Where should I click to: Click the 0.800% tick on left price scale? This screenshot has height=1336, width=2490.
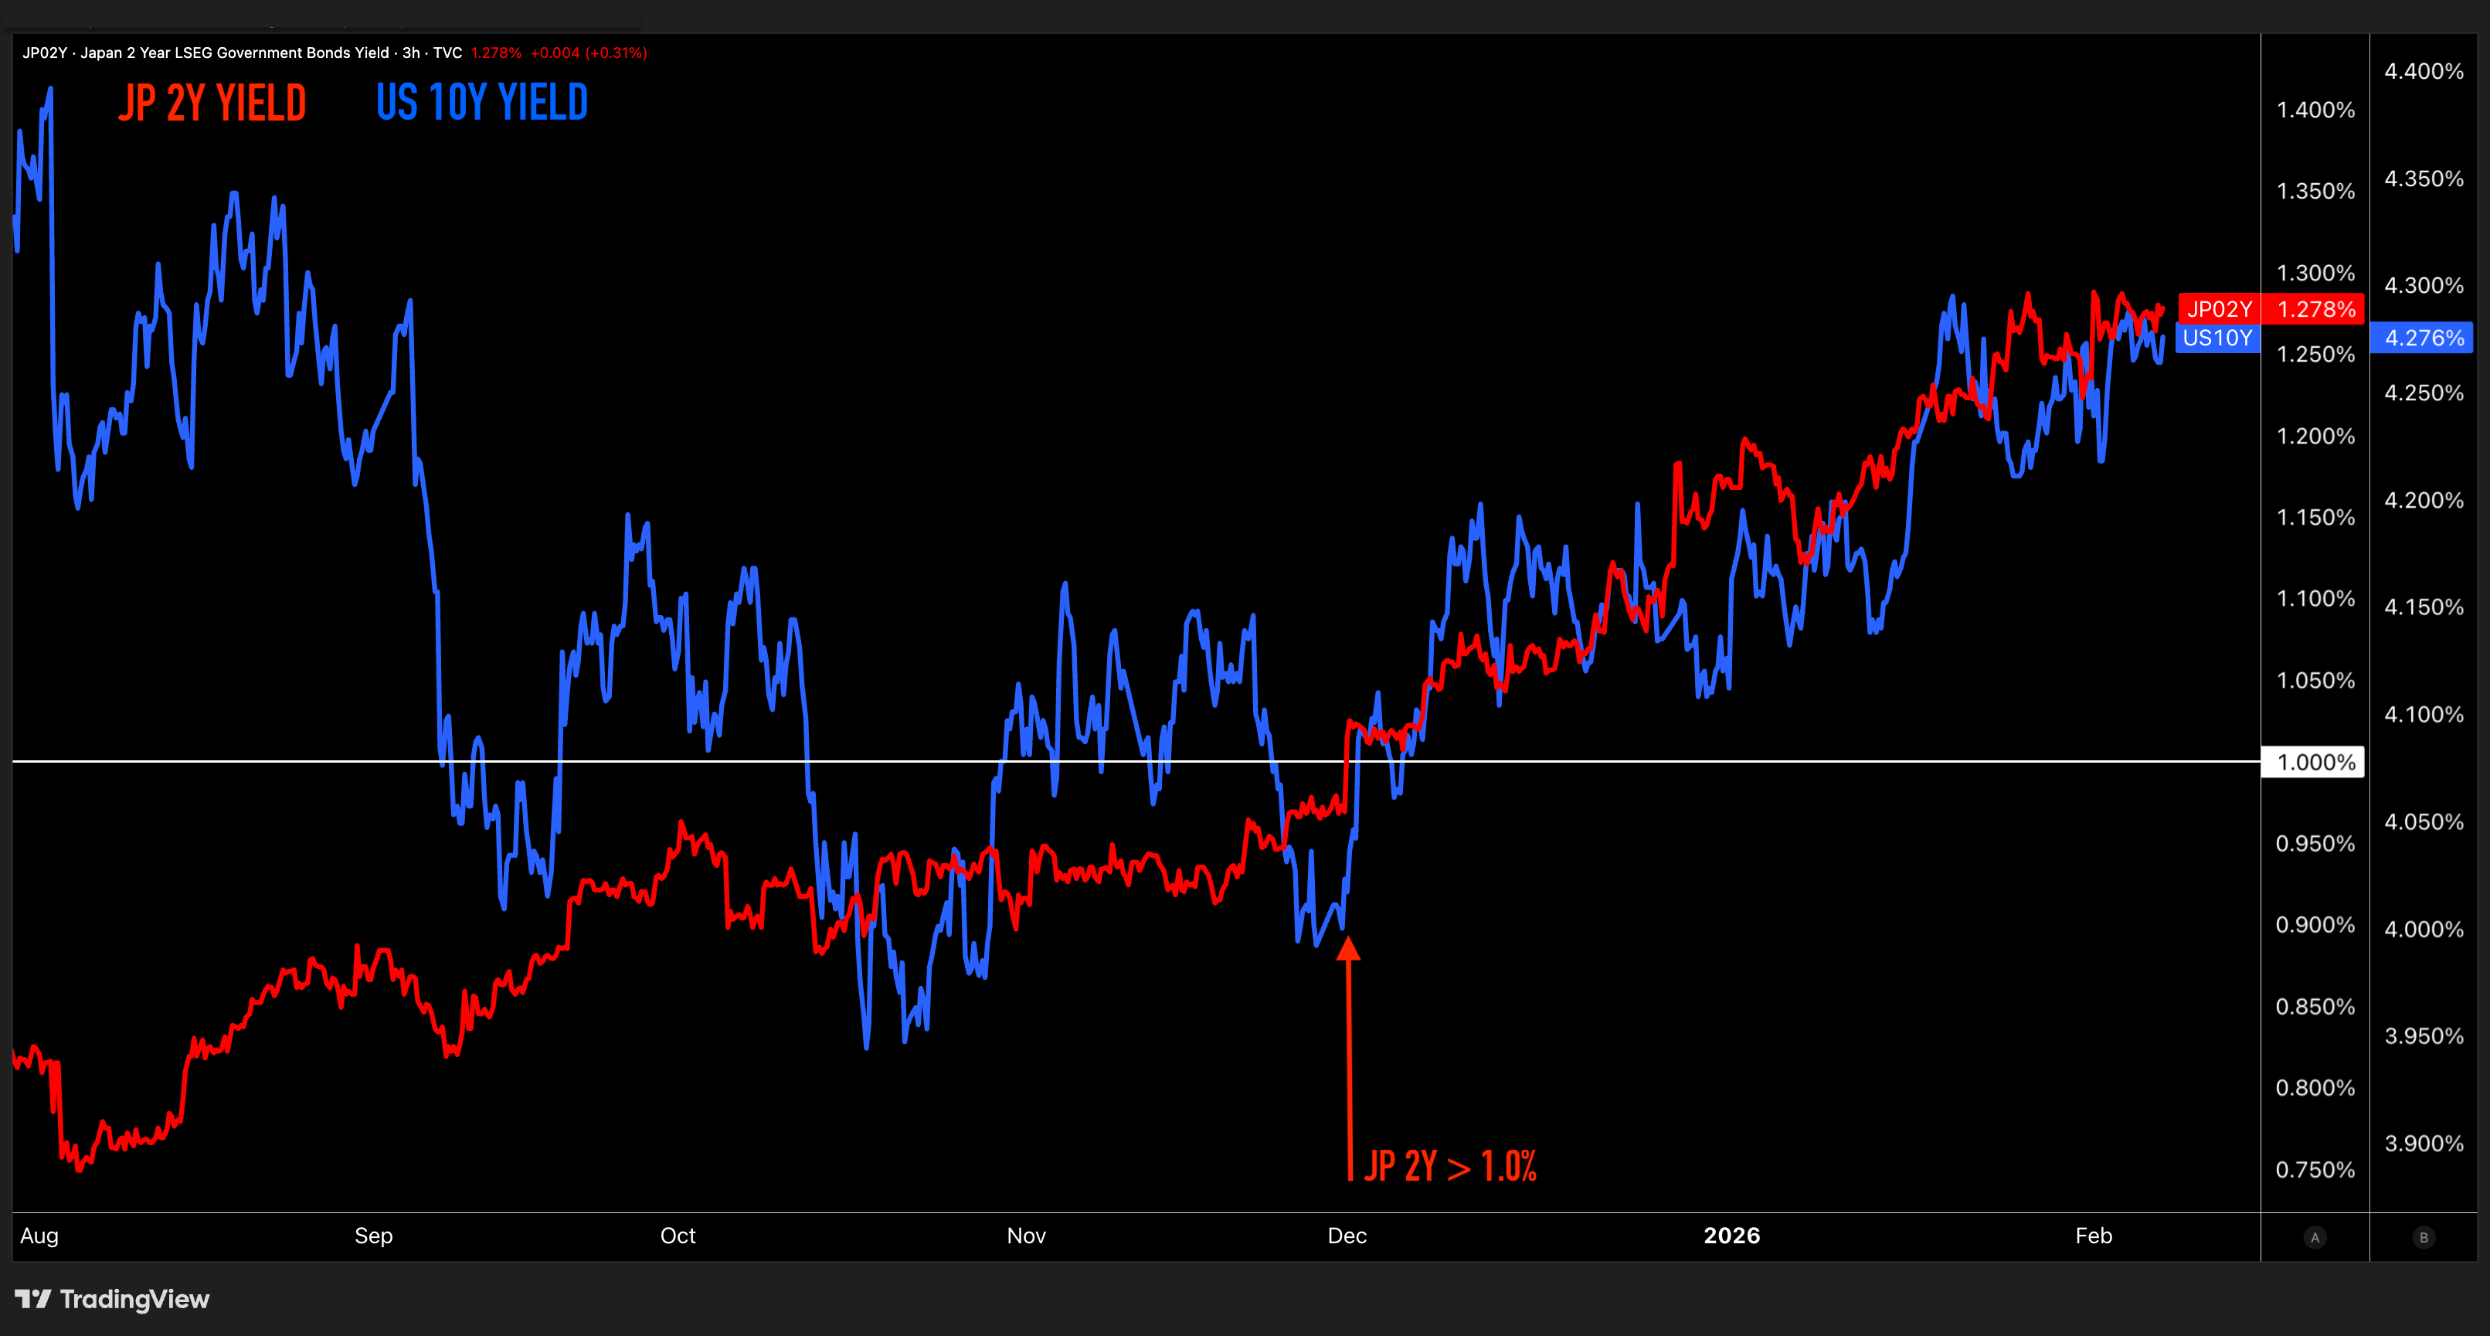coord(2316,1089)
